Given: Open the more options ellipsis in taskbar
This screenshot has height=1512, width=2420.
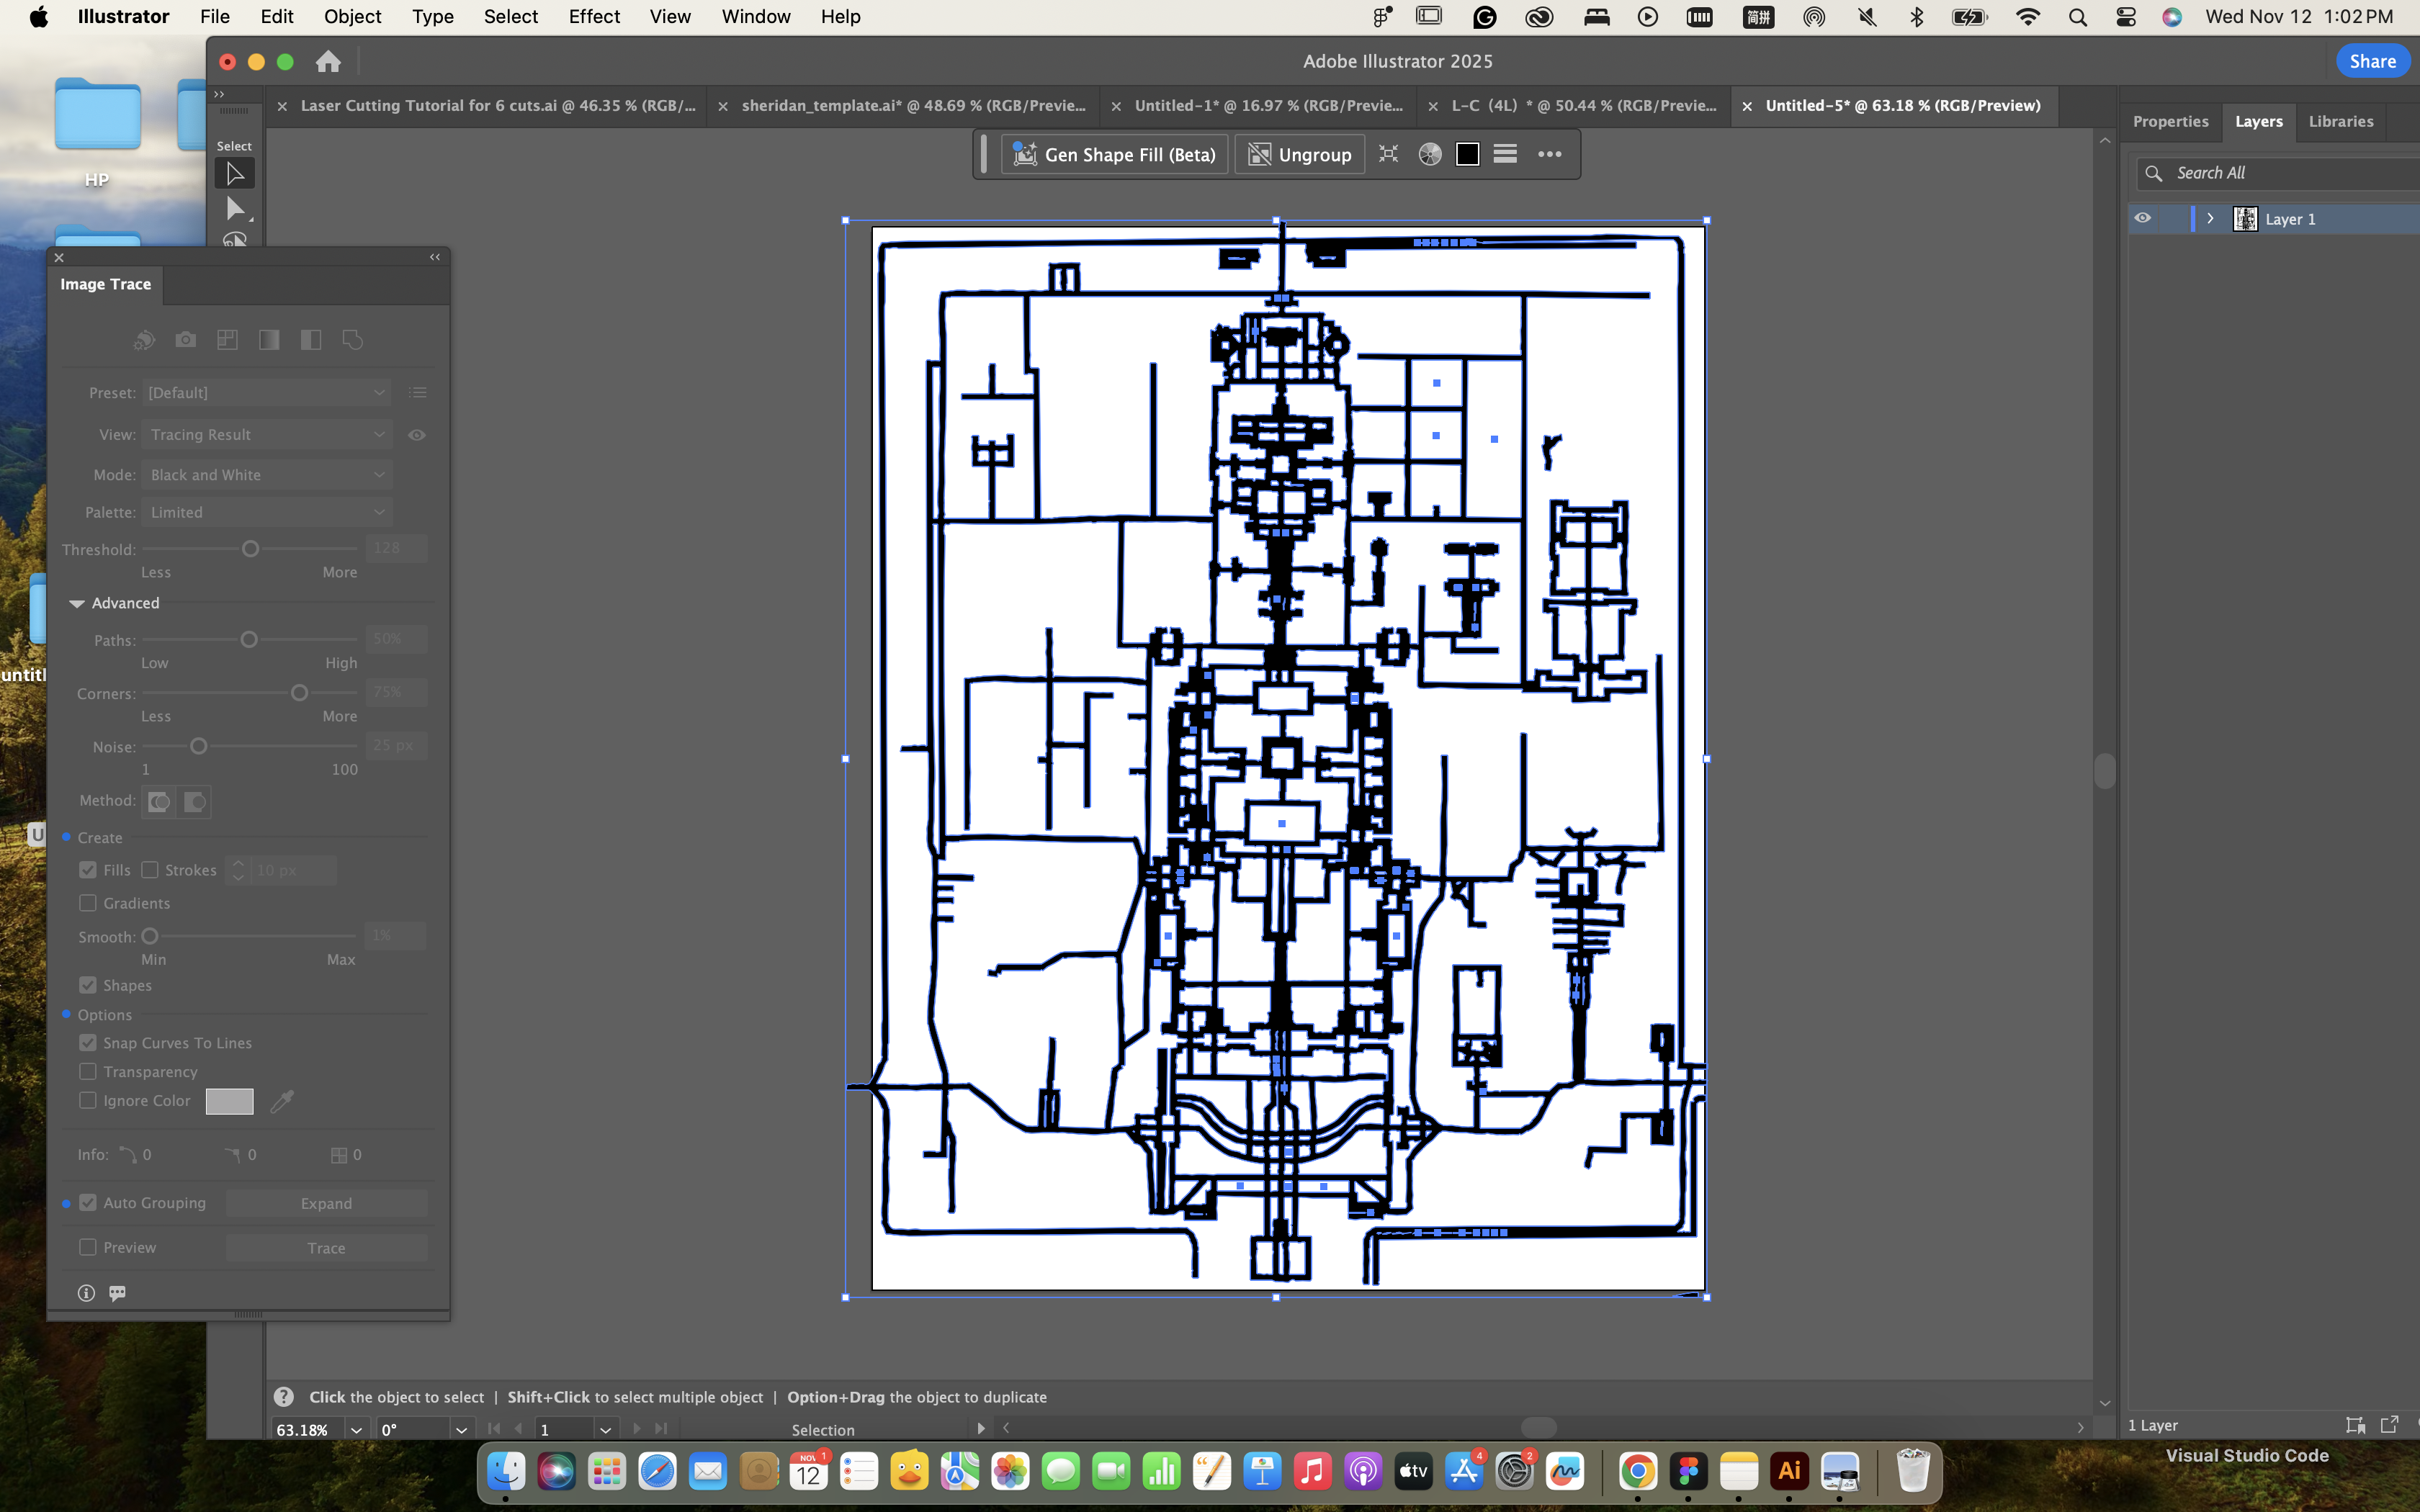Looking at the screenshot, I should tap(1549, 154).
